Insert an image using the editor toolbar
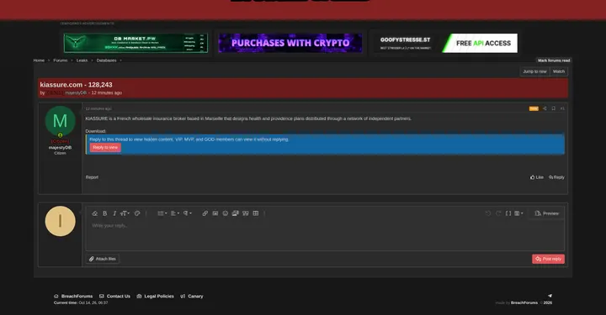Image resolution: width=606 pixels, height=315 pixels. 215,213
